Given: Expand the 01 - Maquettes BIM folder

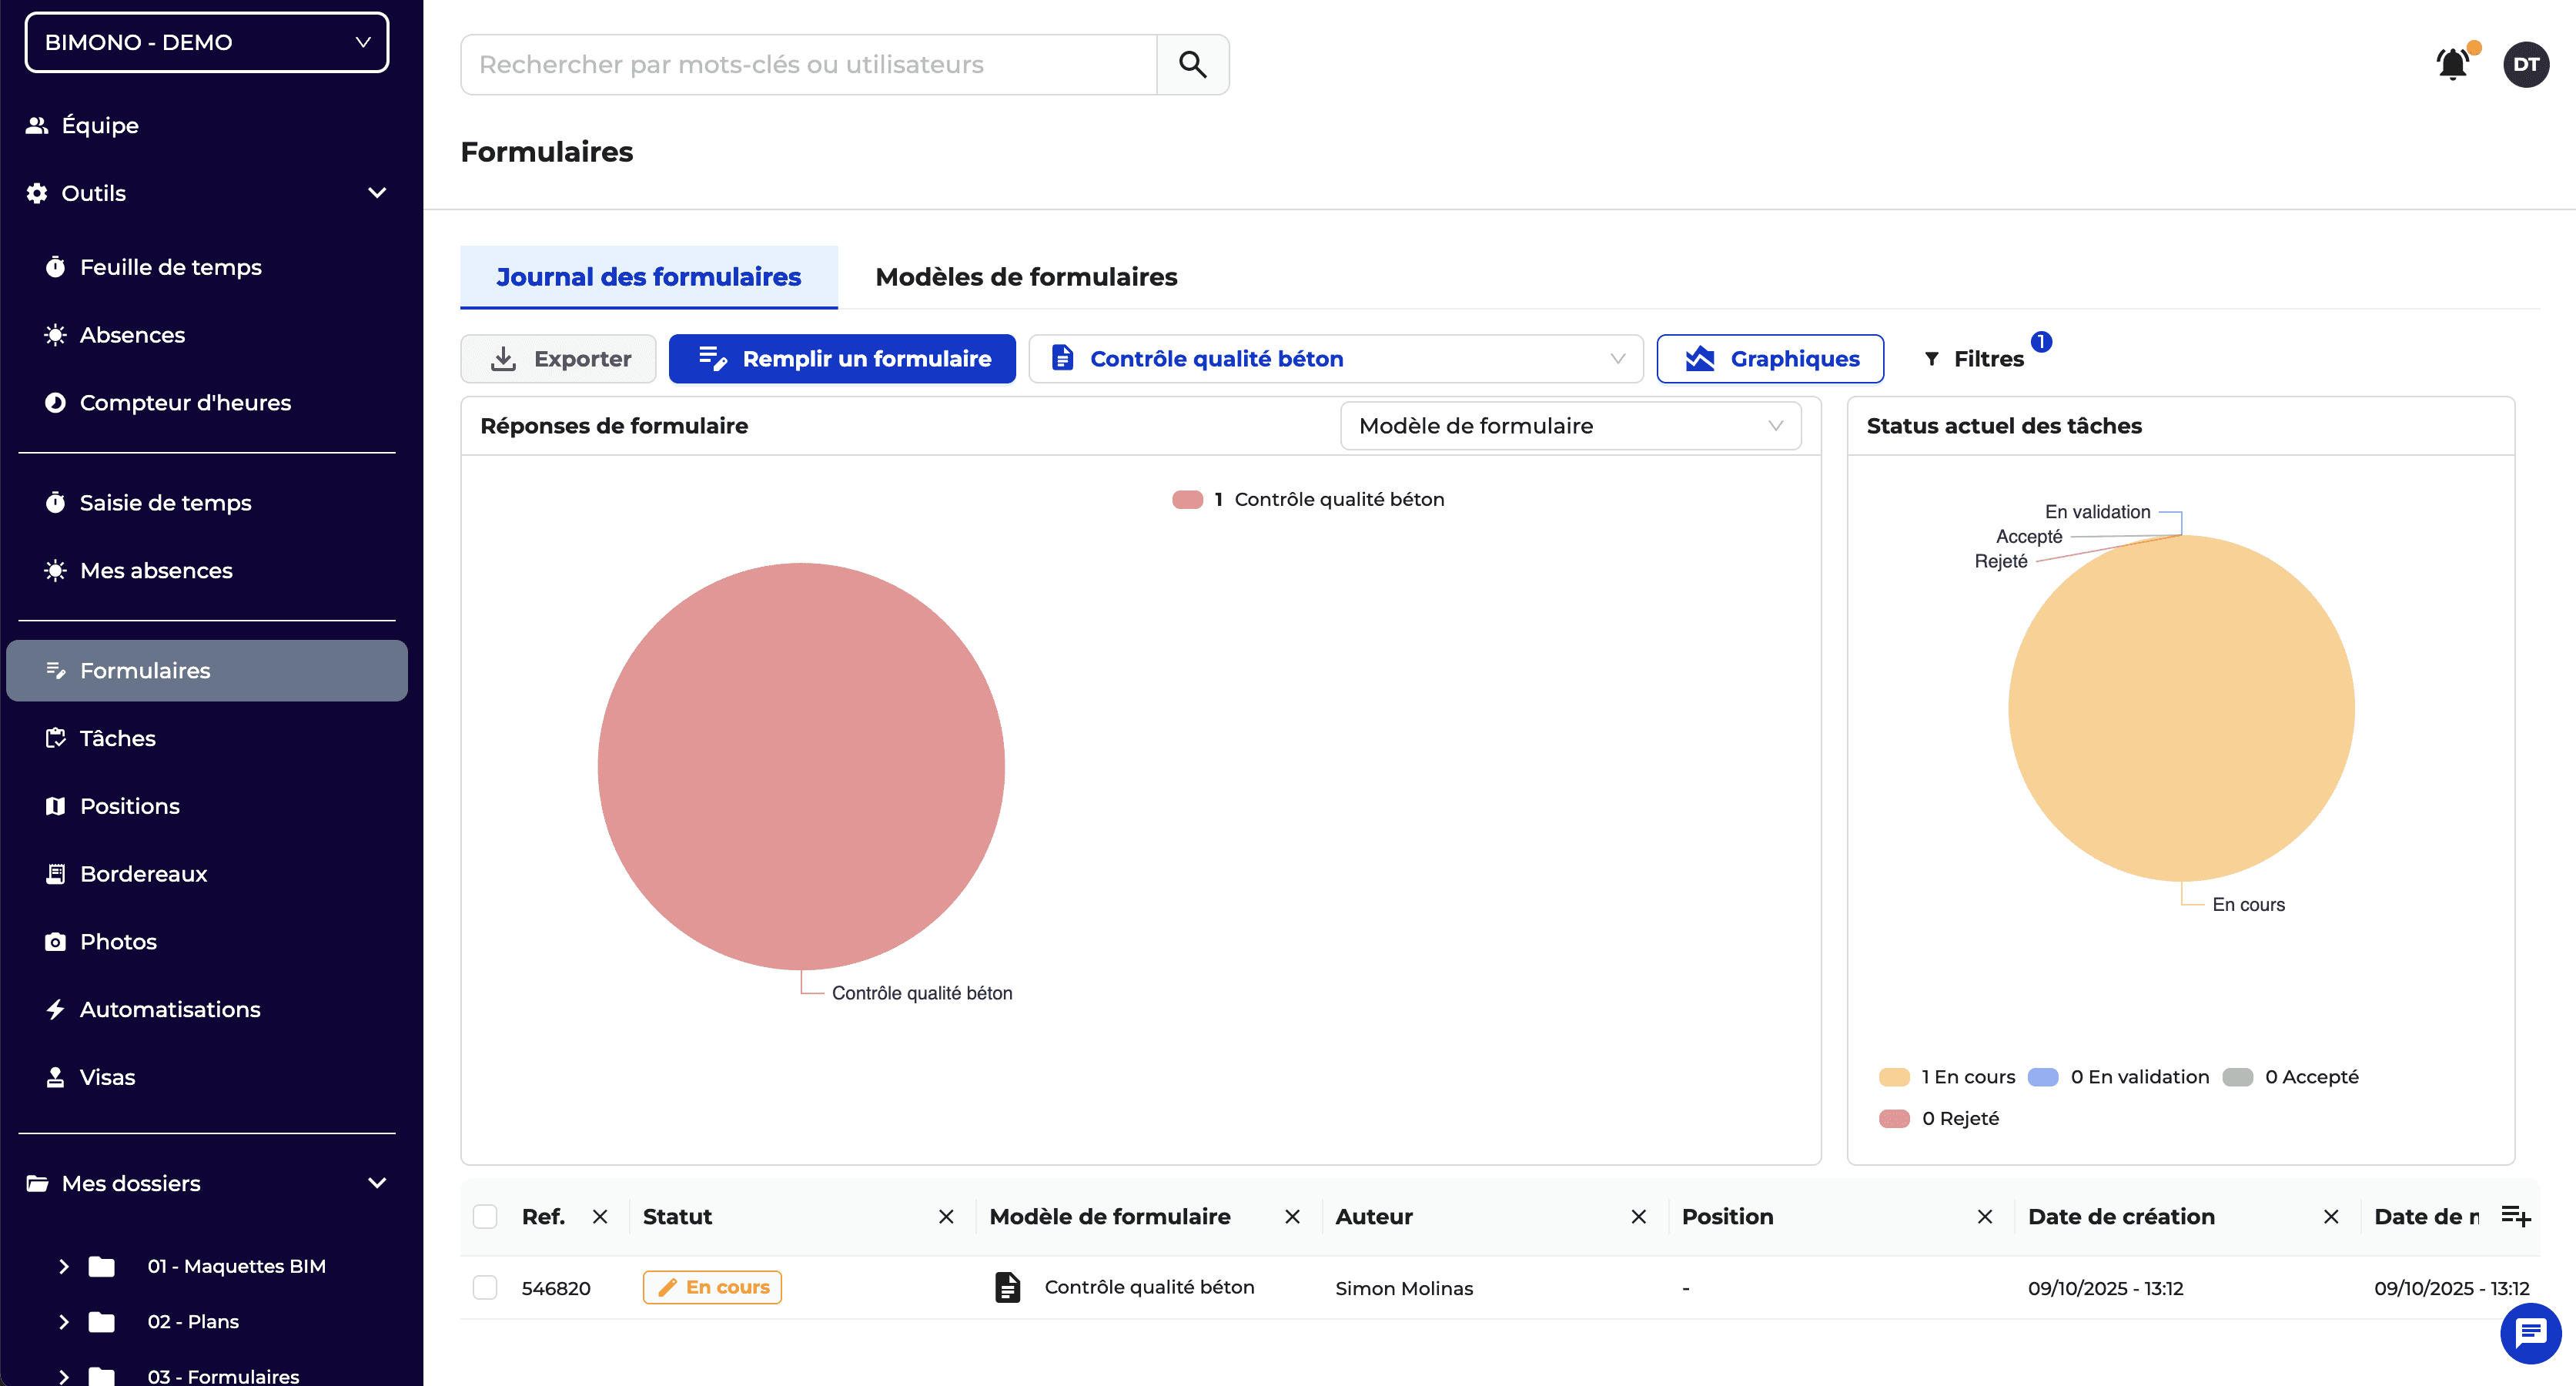Looking at the screenshot, I should pos(64,1266).
